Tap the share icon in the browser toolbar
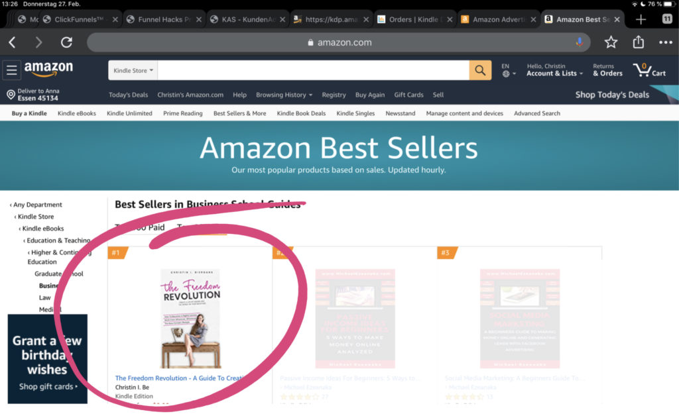This screenshot has width=679, height=418. (x=639, y=42)
